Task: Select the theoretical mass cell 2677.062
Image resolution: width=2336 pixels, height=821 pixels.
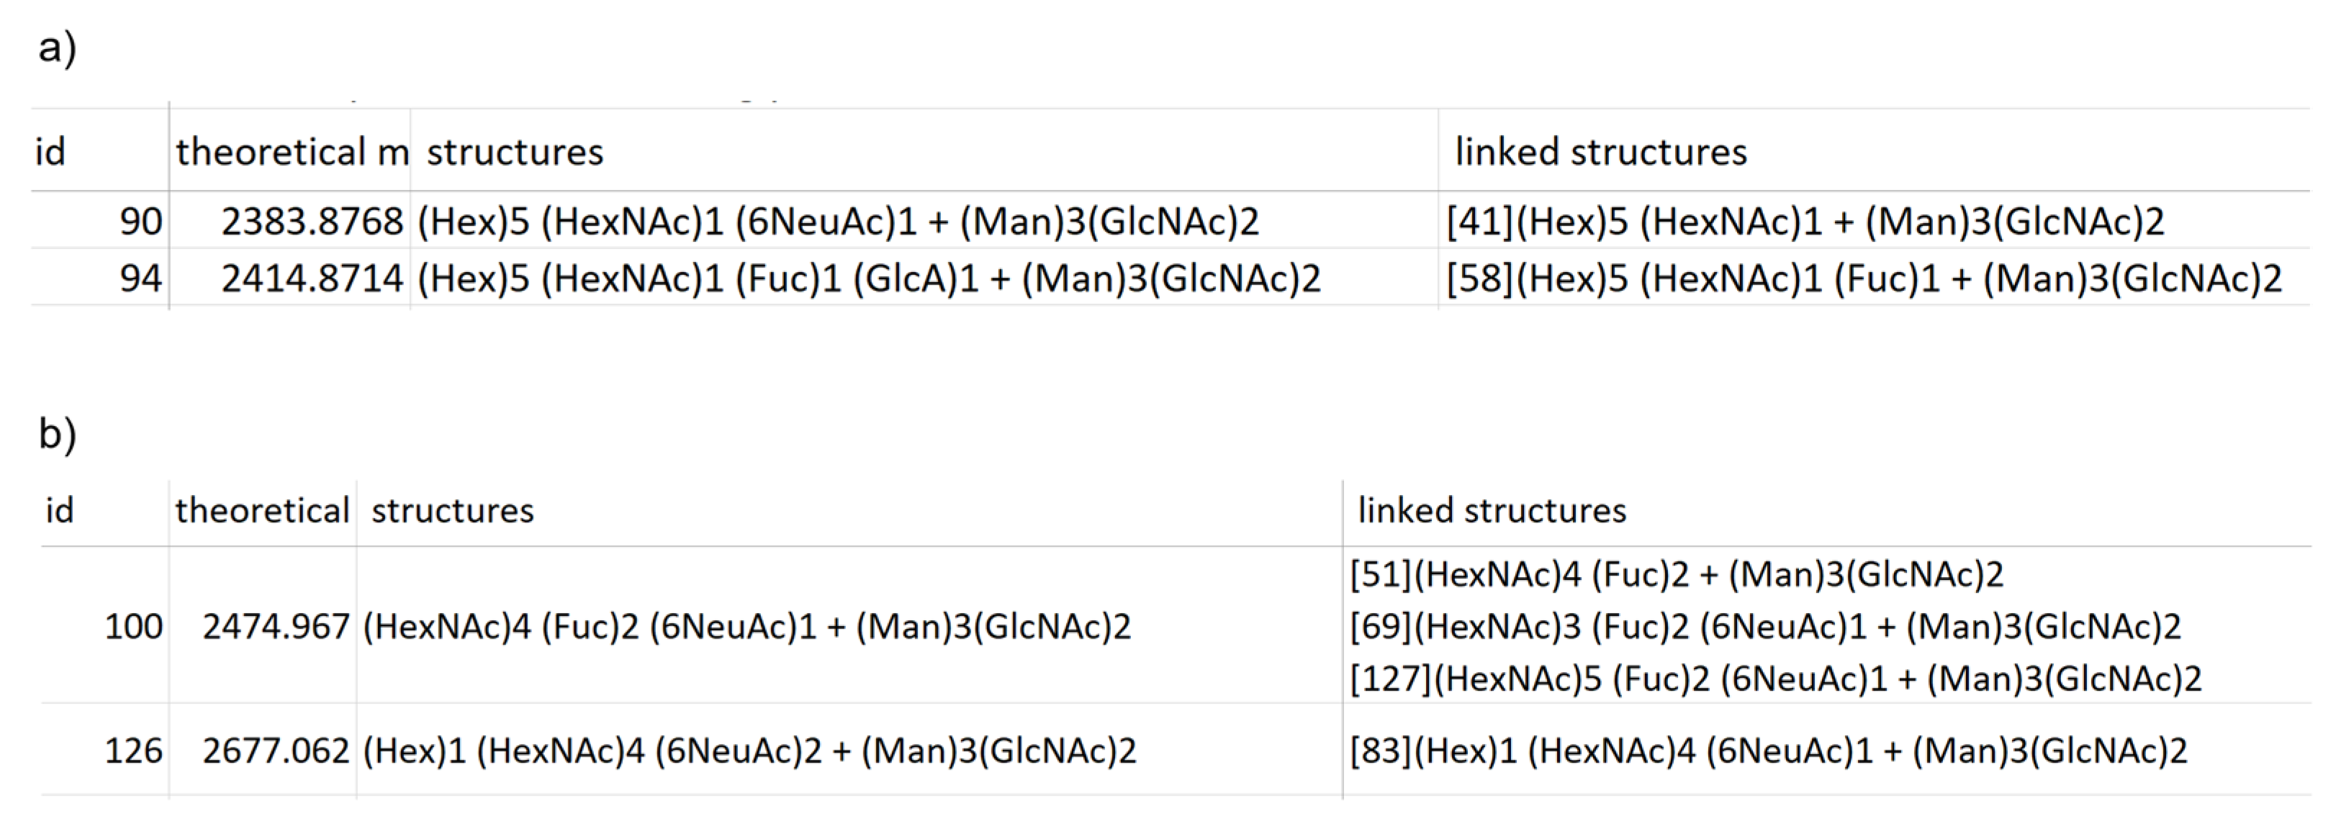Action: point(276,750)
